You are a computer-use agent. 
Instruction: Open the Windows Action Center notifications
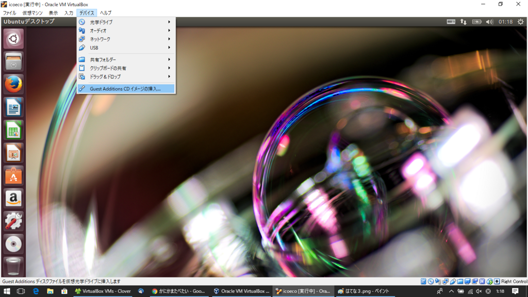(515, 291)
